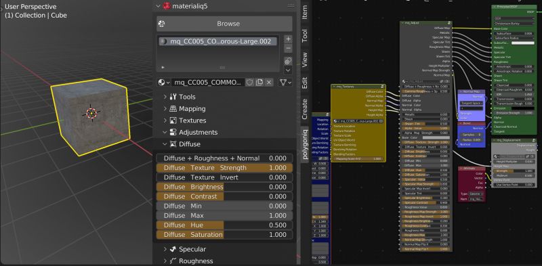Open the Edit sidebar tab
This screenshot has width=542, height=266.
point(304,82)
